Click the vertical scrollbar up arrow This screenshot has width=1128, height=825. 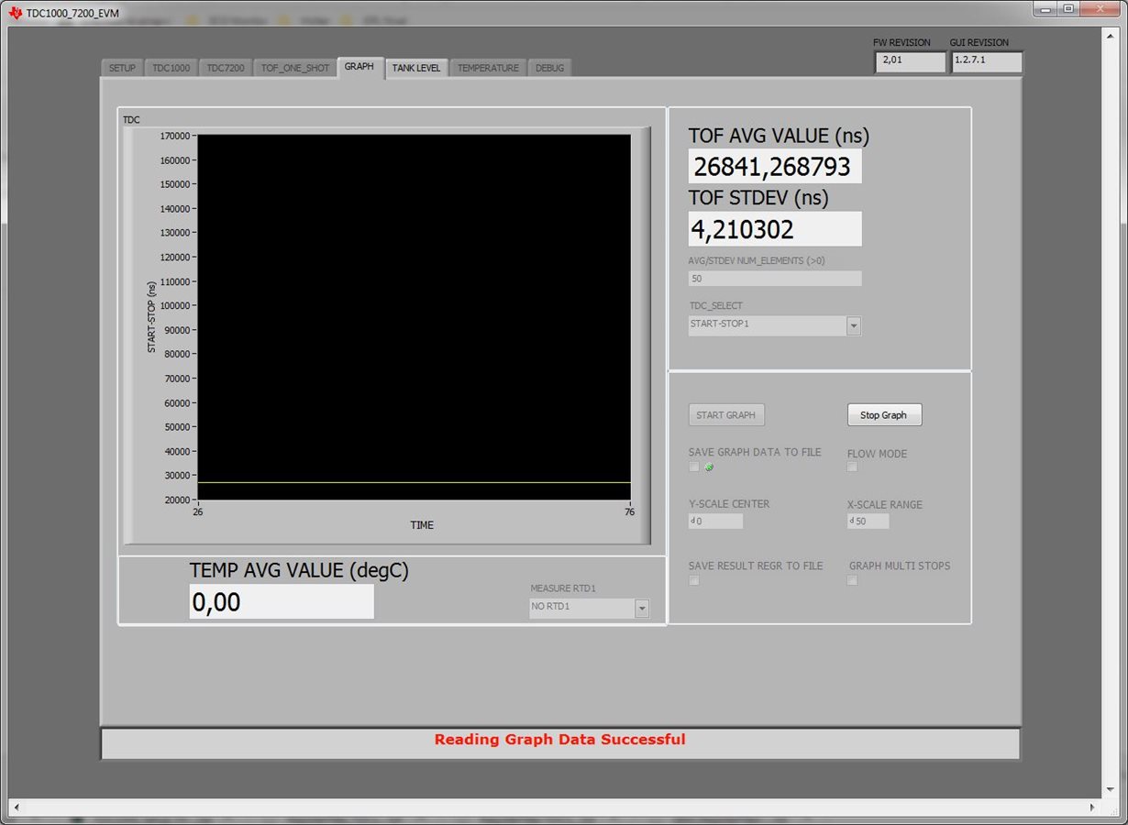1111,35
